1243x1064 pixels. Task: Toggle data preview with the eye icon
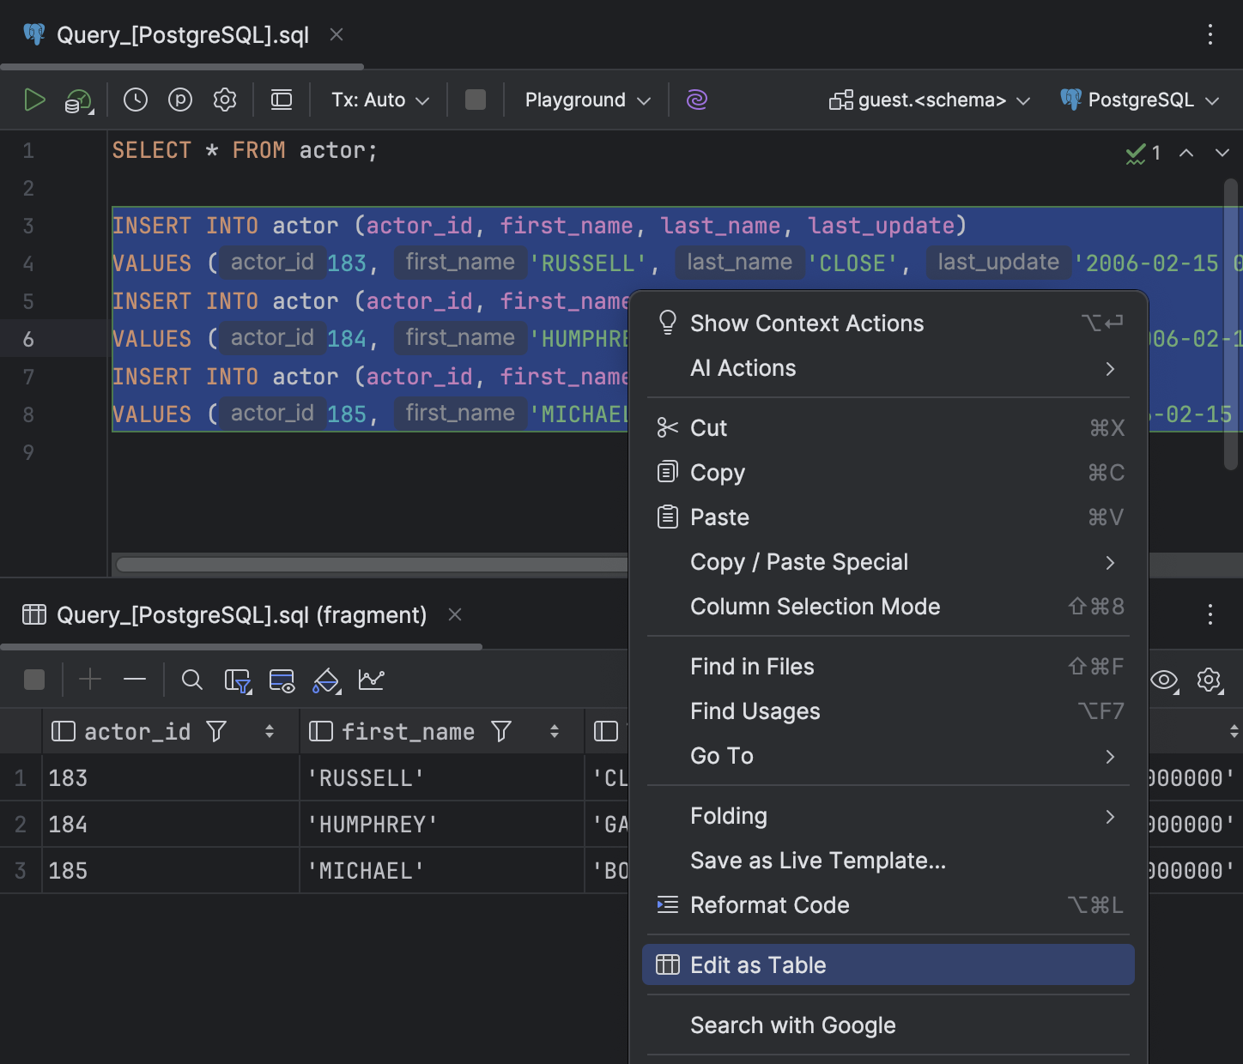1164,680
